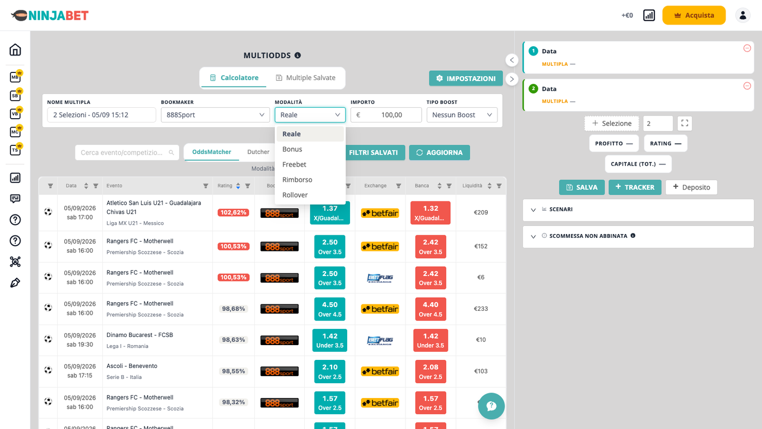This screenshot has height=429, width=762.
Task: Open the bar chart sidebar icon
Action: (15, 177)
